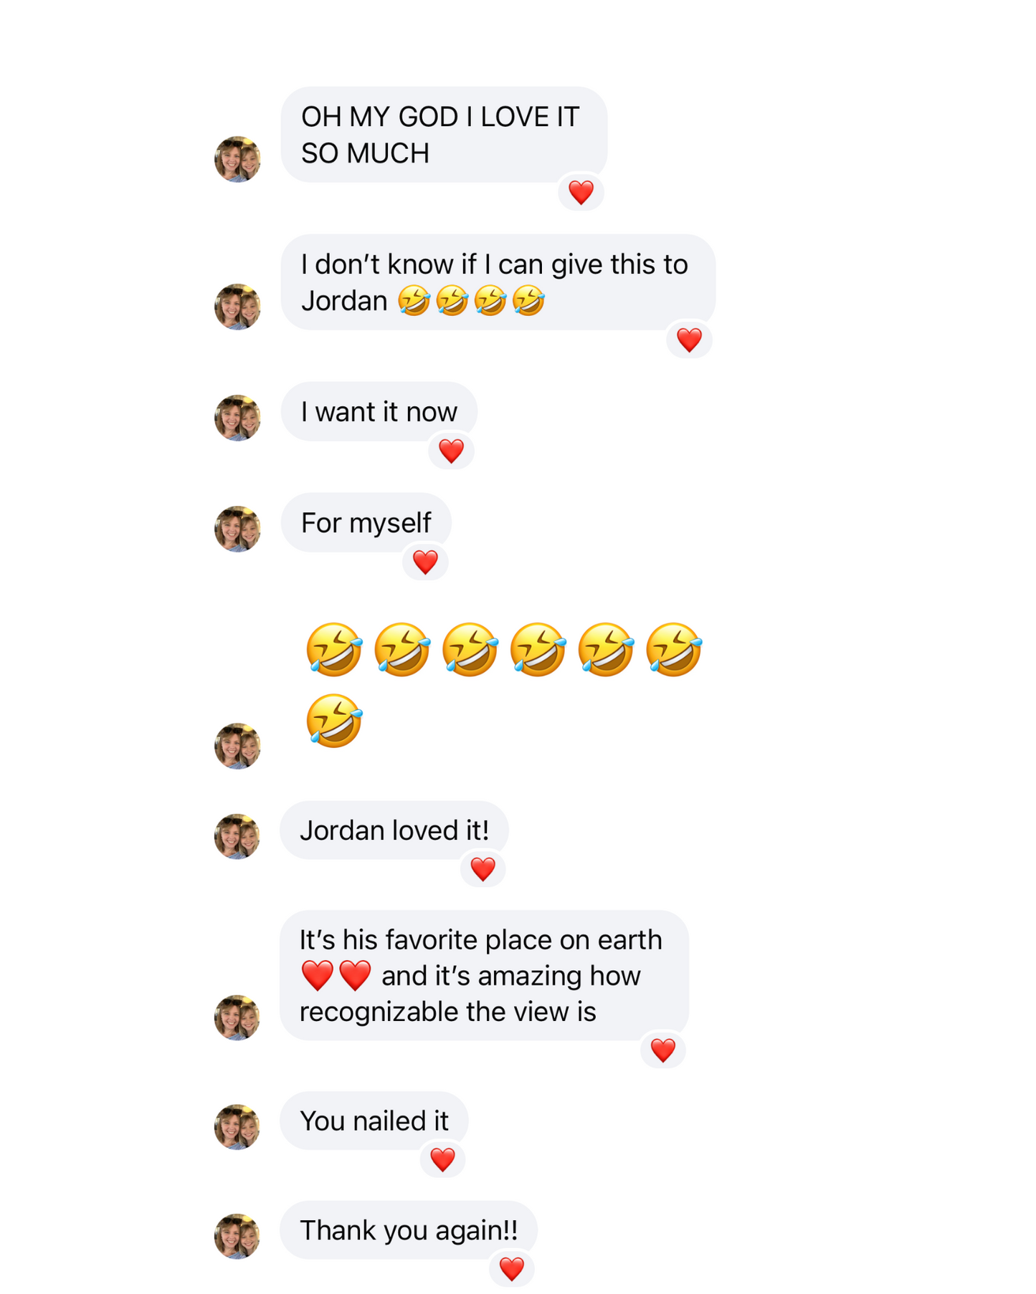
Task: Click heart reaction on "favorite place on earth" message
Action: coord(662,1050)
